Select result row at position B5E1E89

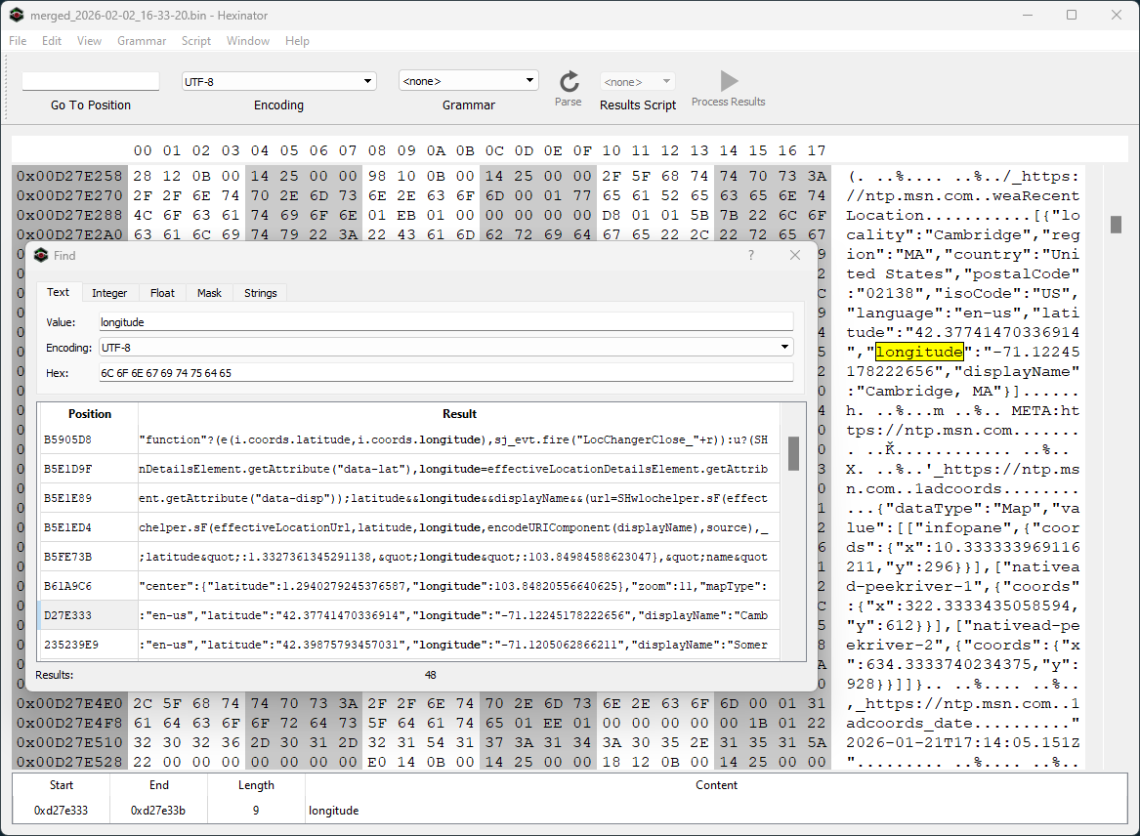click(409, 498)
